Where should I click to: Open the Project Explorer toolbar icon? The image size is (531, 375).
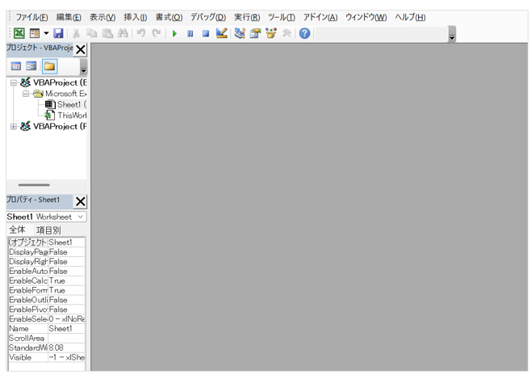tap(240, 33)
